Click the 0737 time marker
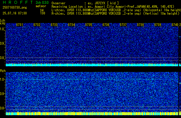 coord(123,25)
